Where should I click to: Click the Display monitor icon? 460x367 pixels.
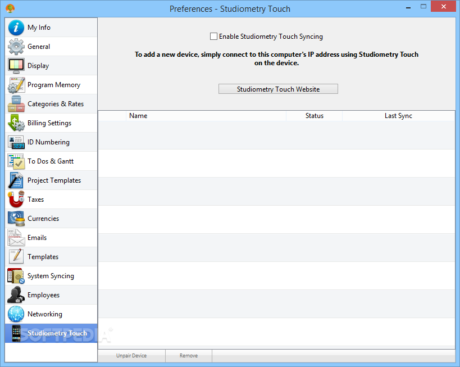point(16,66)
